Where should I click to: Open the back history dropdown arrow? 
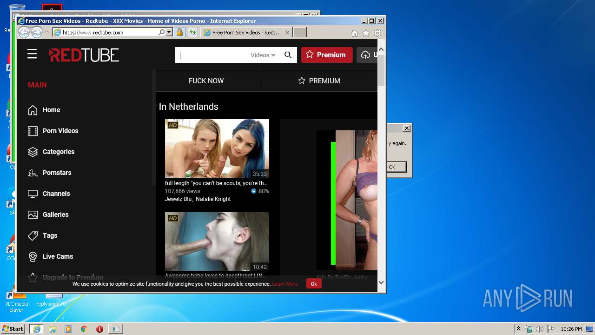pos(47,33)
